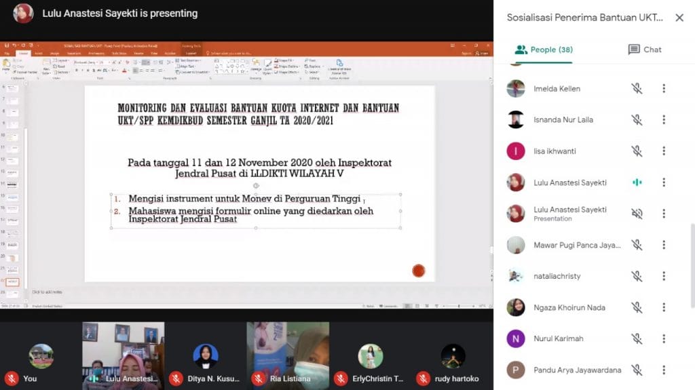The width and height of the screenshot is (695, 390).
Task: Open more options for Lulu's Presentation entry
Action: pyautogui.click(x=664, y=214)
